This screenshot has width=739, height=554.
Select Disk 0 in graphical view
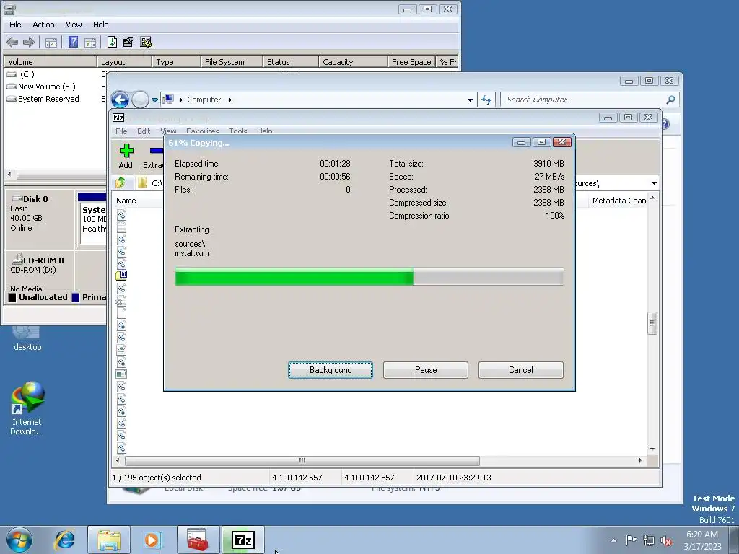pyautogui.click(x=40, y=219)
